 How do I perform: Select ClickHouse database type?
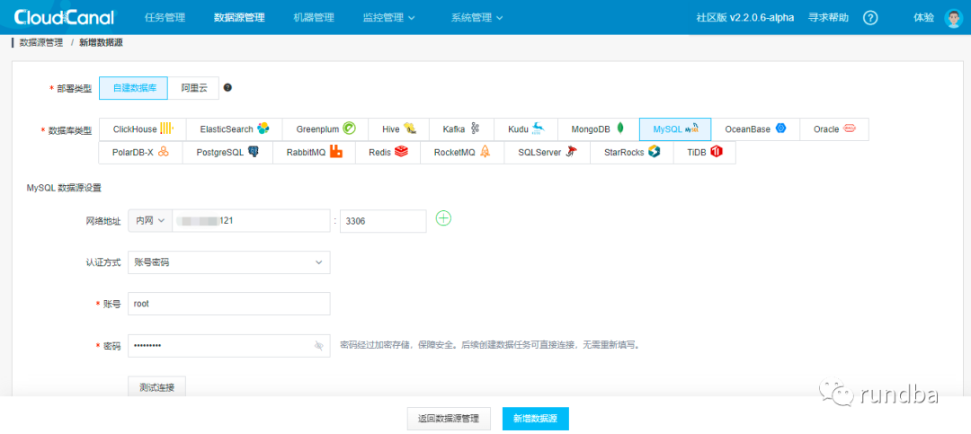142,129
